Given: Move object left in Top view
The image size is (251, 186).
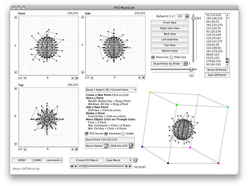Looking at the screenshot, I should tap(25, 150).
